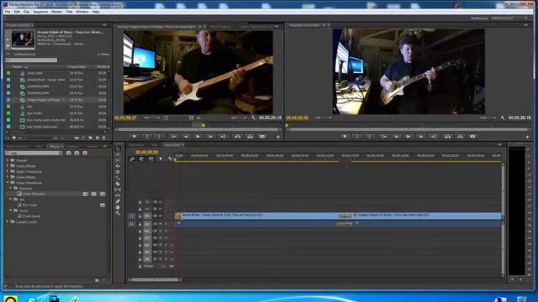538x302 pixels.
Task: Click the Program monitor time ruler playhead
Action: pyautogui.click(x=287, y=125)
